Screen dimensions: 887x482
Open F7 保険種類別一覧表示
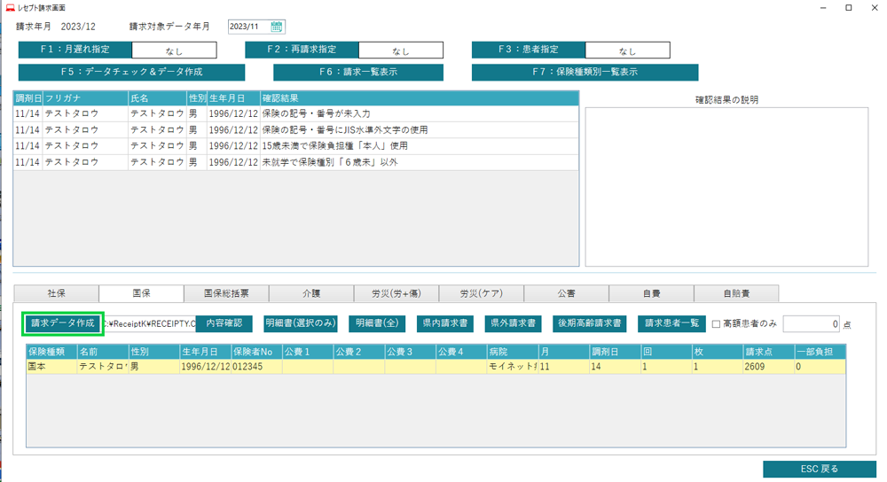coord(585,73)
